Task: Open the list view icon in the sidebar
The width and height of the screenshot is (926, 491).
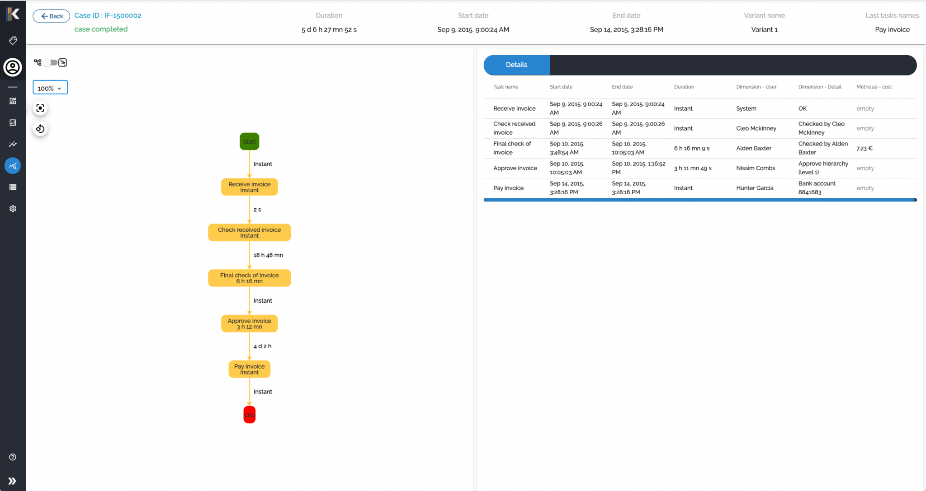Action: 13,187
